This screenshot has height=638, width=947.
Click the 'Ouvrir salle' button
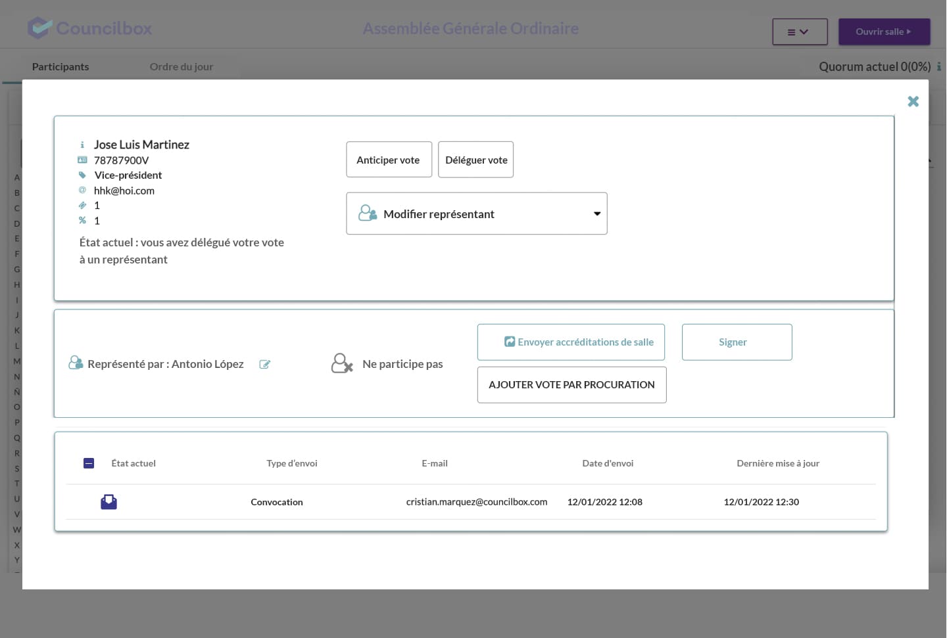(883, 32)
